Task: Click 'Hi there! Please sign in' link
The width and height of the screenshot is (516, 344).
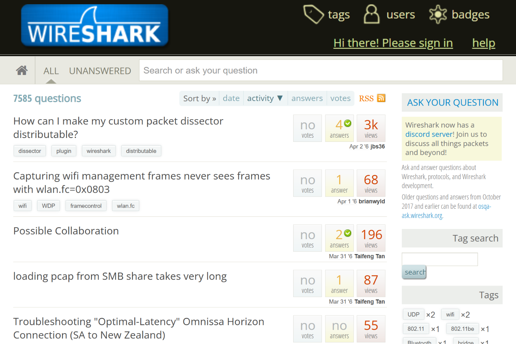Action: click(x=393, y=43)
